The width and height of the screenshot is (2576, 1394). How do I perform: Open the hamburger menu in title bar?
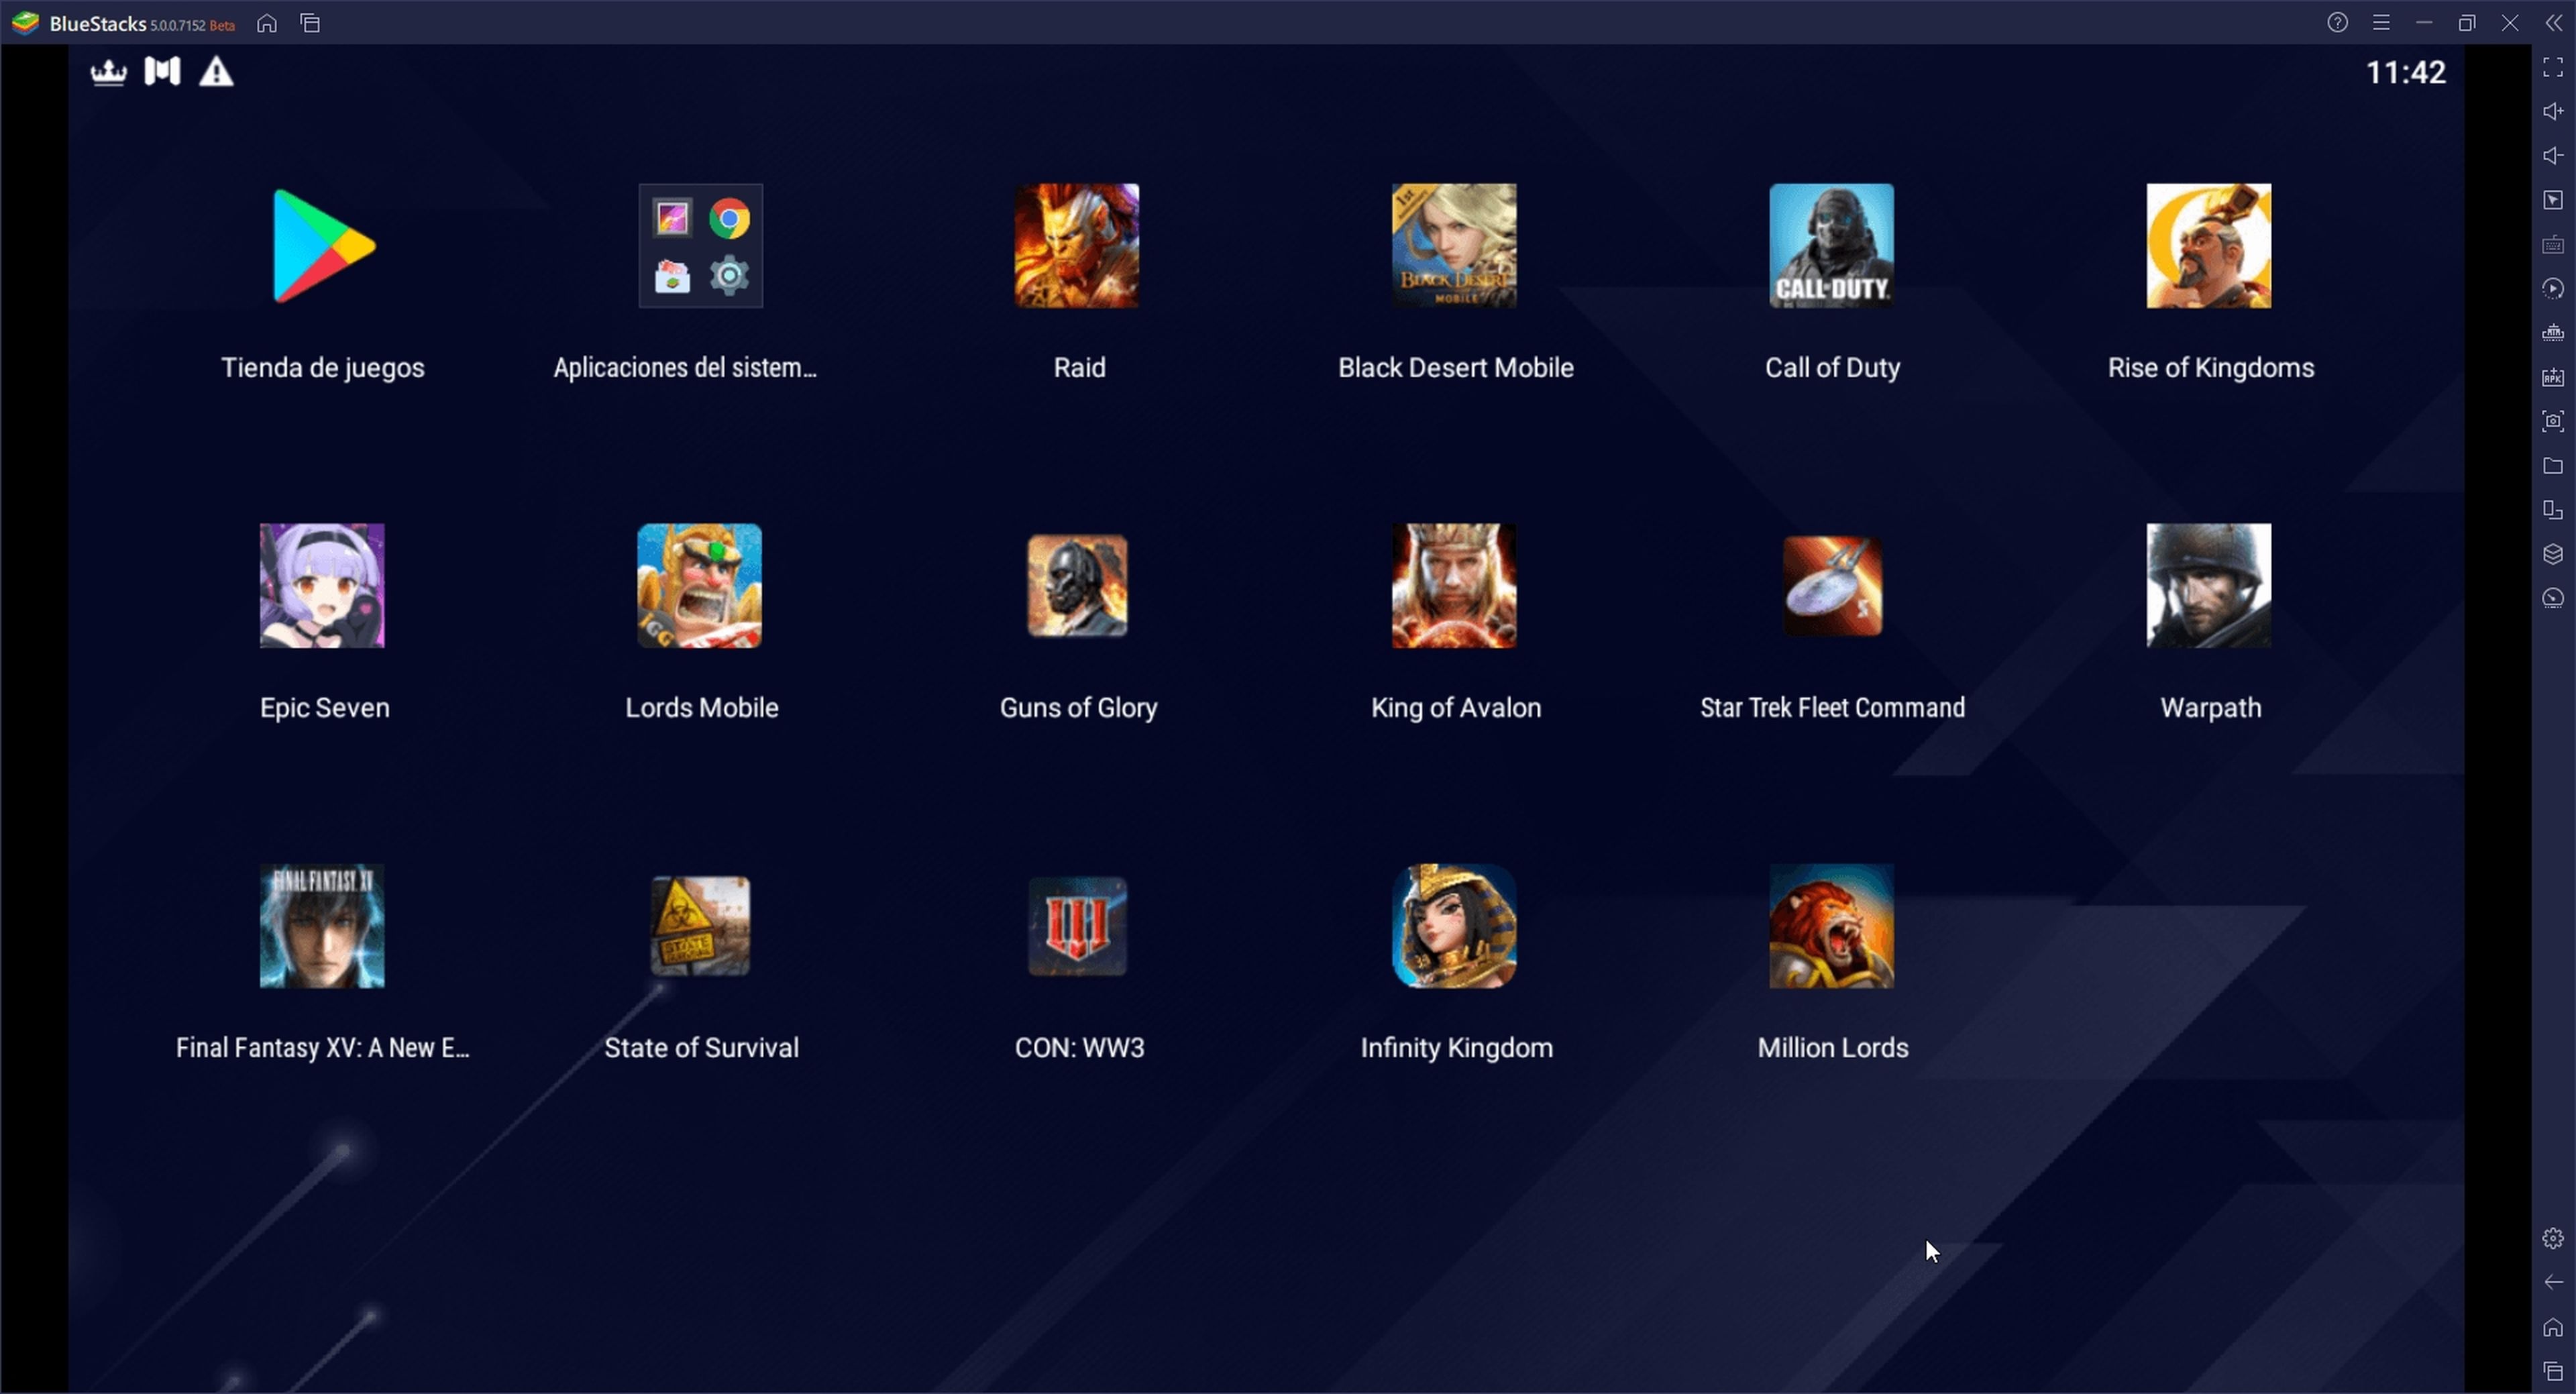[x=2381, y=22]
